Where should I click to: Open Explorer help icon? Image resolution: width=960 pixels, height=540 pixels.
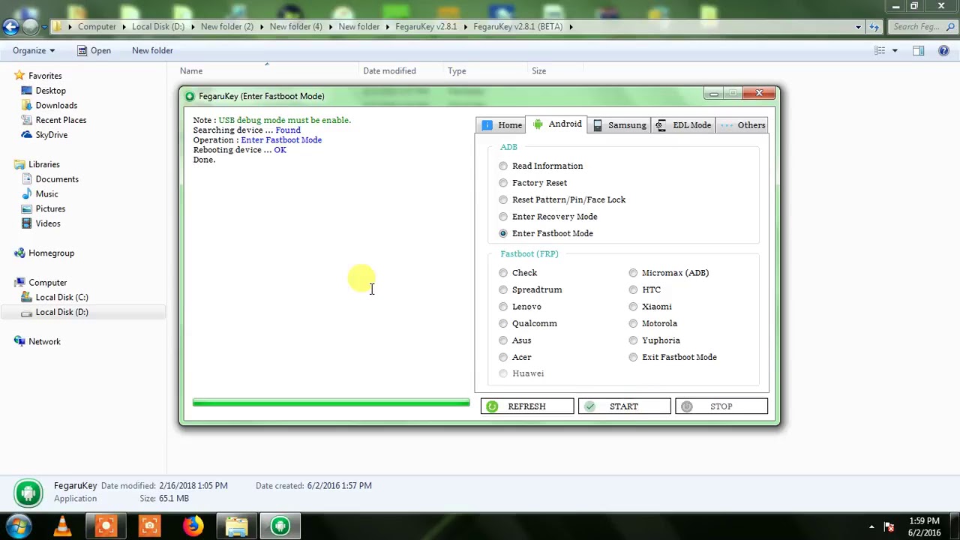[x=943, y=50]
